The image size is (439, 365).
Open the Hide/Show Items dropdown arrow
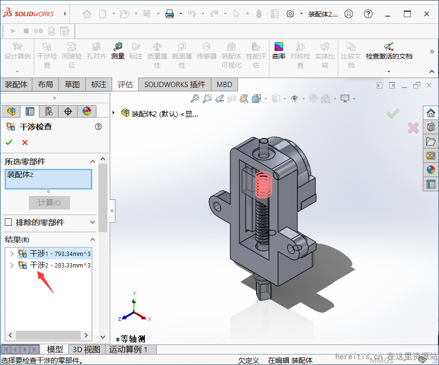pos(304,99)
